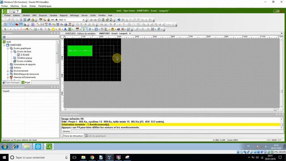
Task: Open the VirtualBox Périphériques menu
Action: point(45,6)
